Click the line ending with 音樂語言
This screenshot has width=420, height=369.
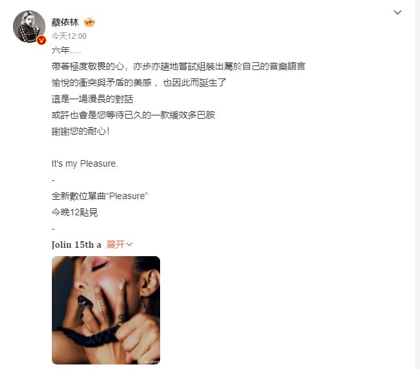pyautogui.click(x=178, y=66)
